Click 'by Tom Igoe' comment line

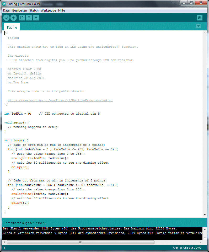point(18,82)
